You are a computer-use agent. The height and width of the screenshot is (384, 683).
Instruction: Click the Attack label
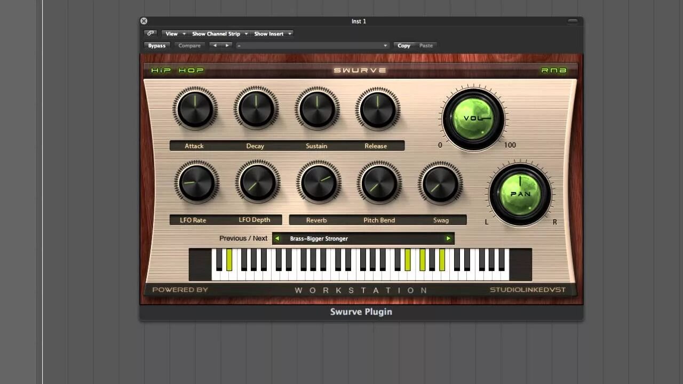pyautogui.click(x=194, y=146)
